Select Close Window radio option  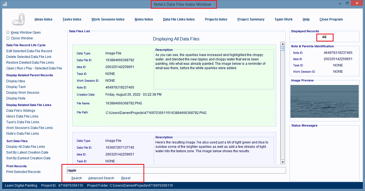(8, 38)
